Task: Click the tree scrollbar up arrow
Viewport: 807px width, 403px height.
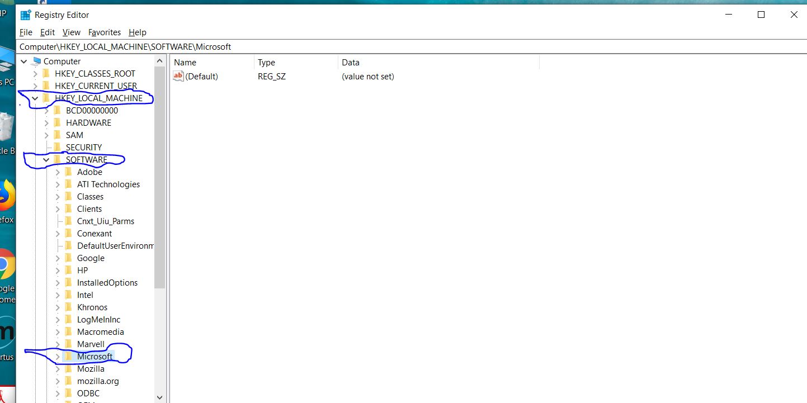Action: pyautogui.click(x=160, y=61)
